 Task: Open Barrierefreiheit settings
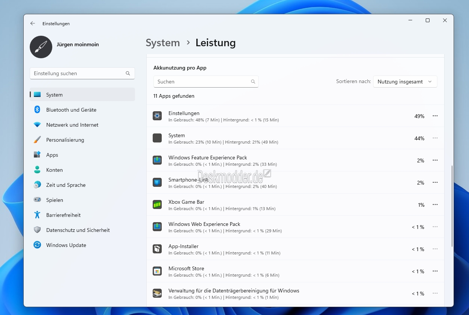pyautogui.click(x=82, y=215)
